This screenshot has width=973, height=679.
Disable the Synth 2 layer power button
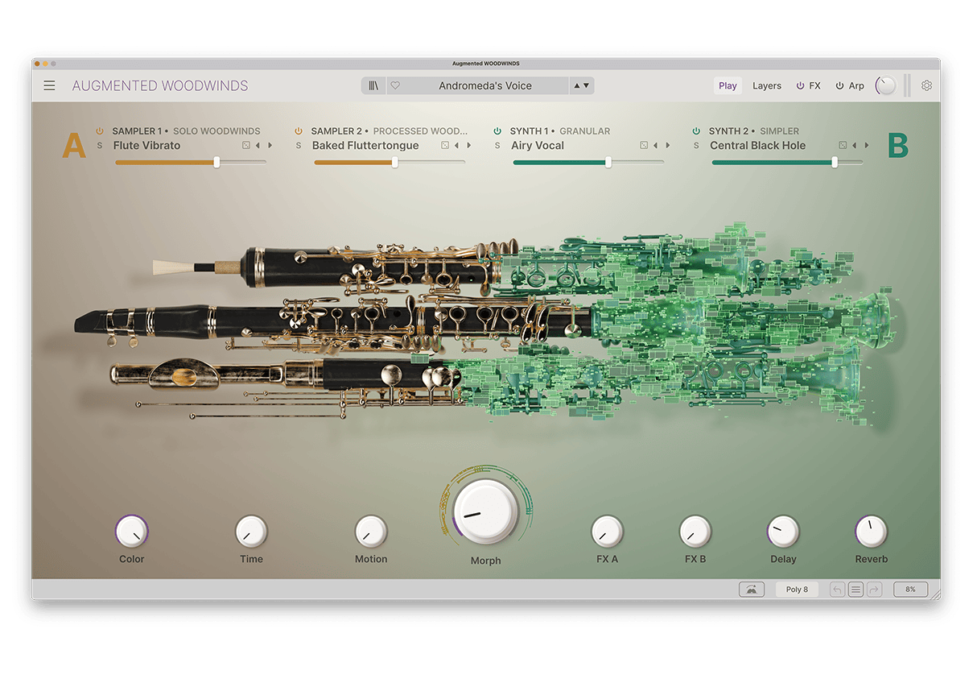[697, 130]
